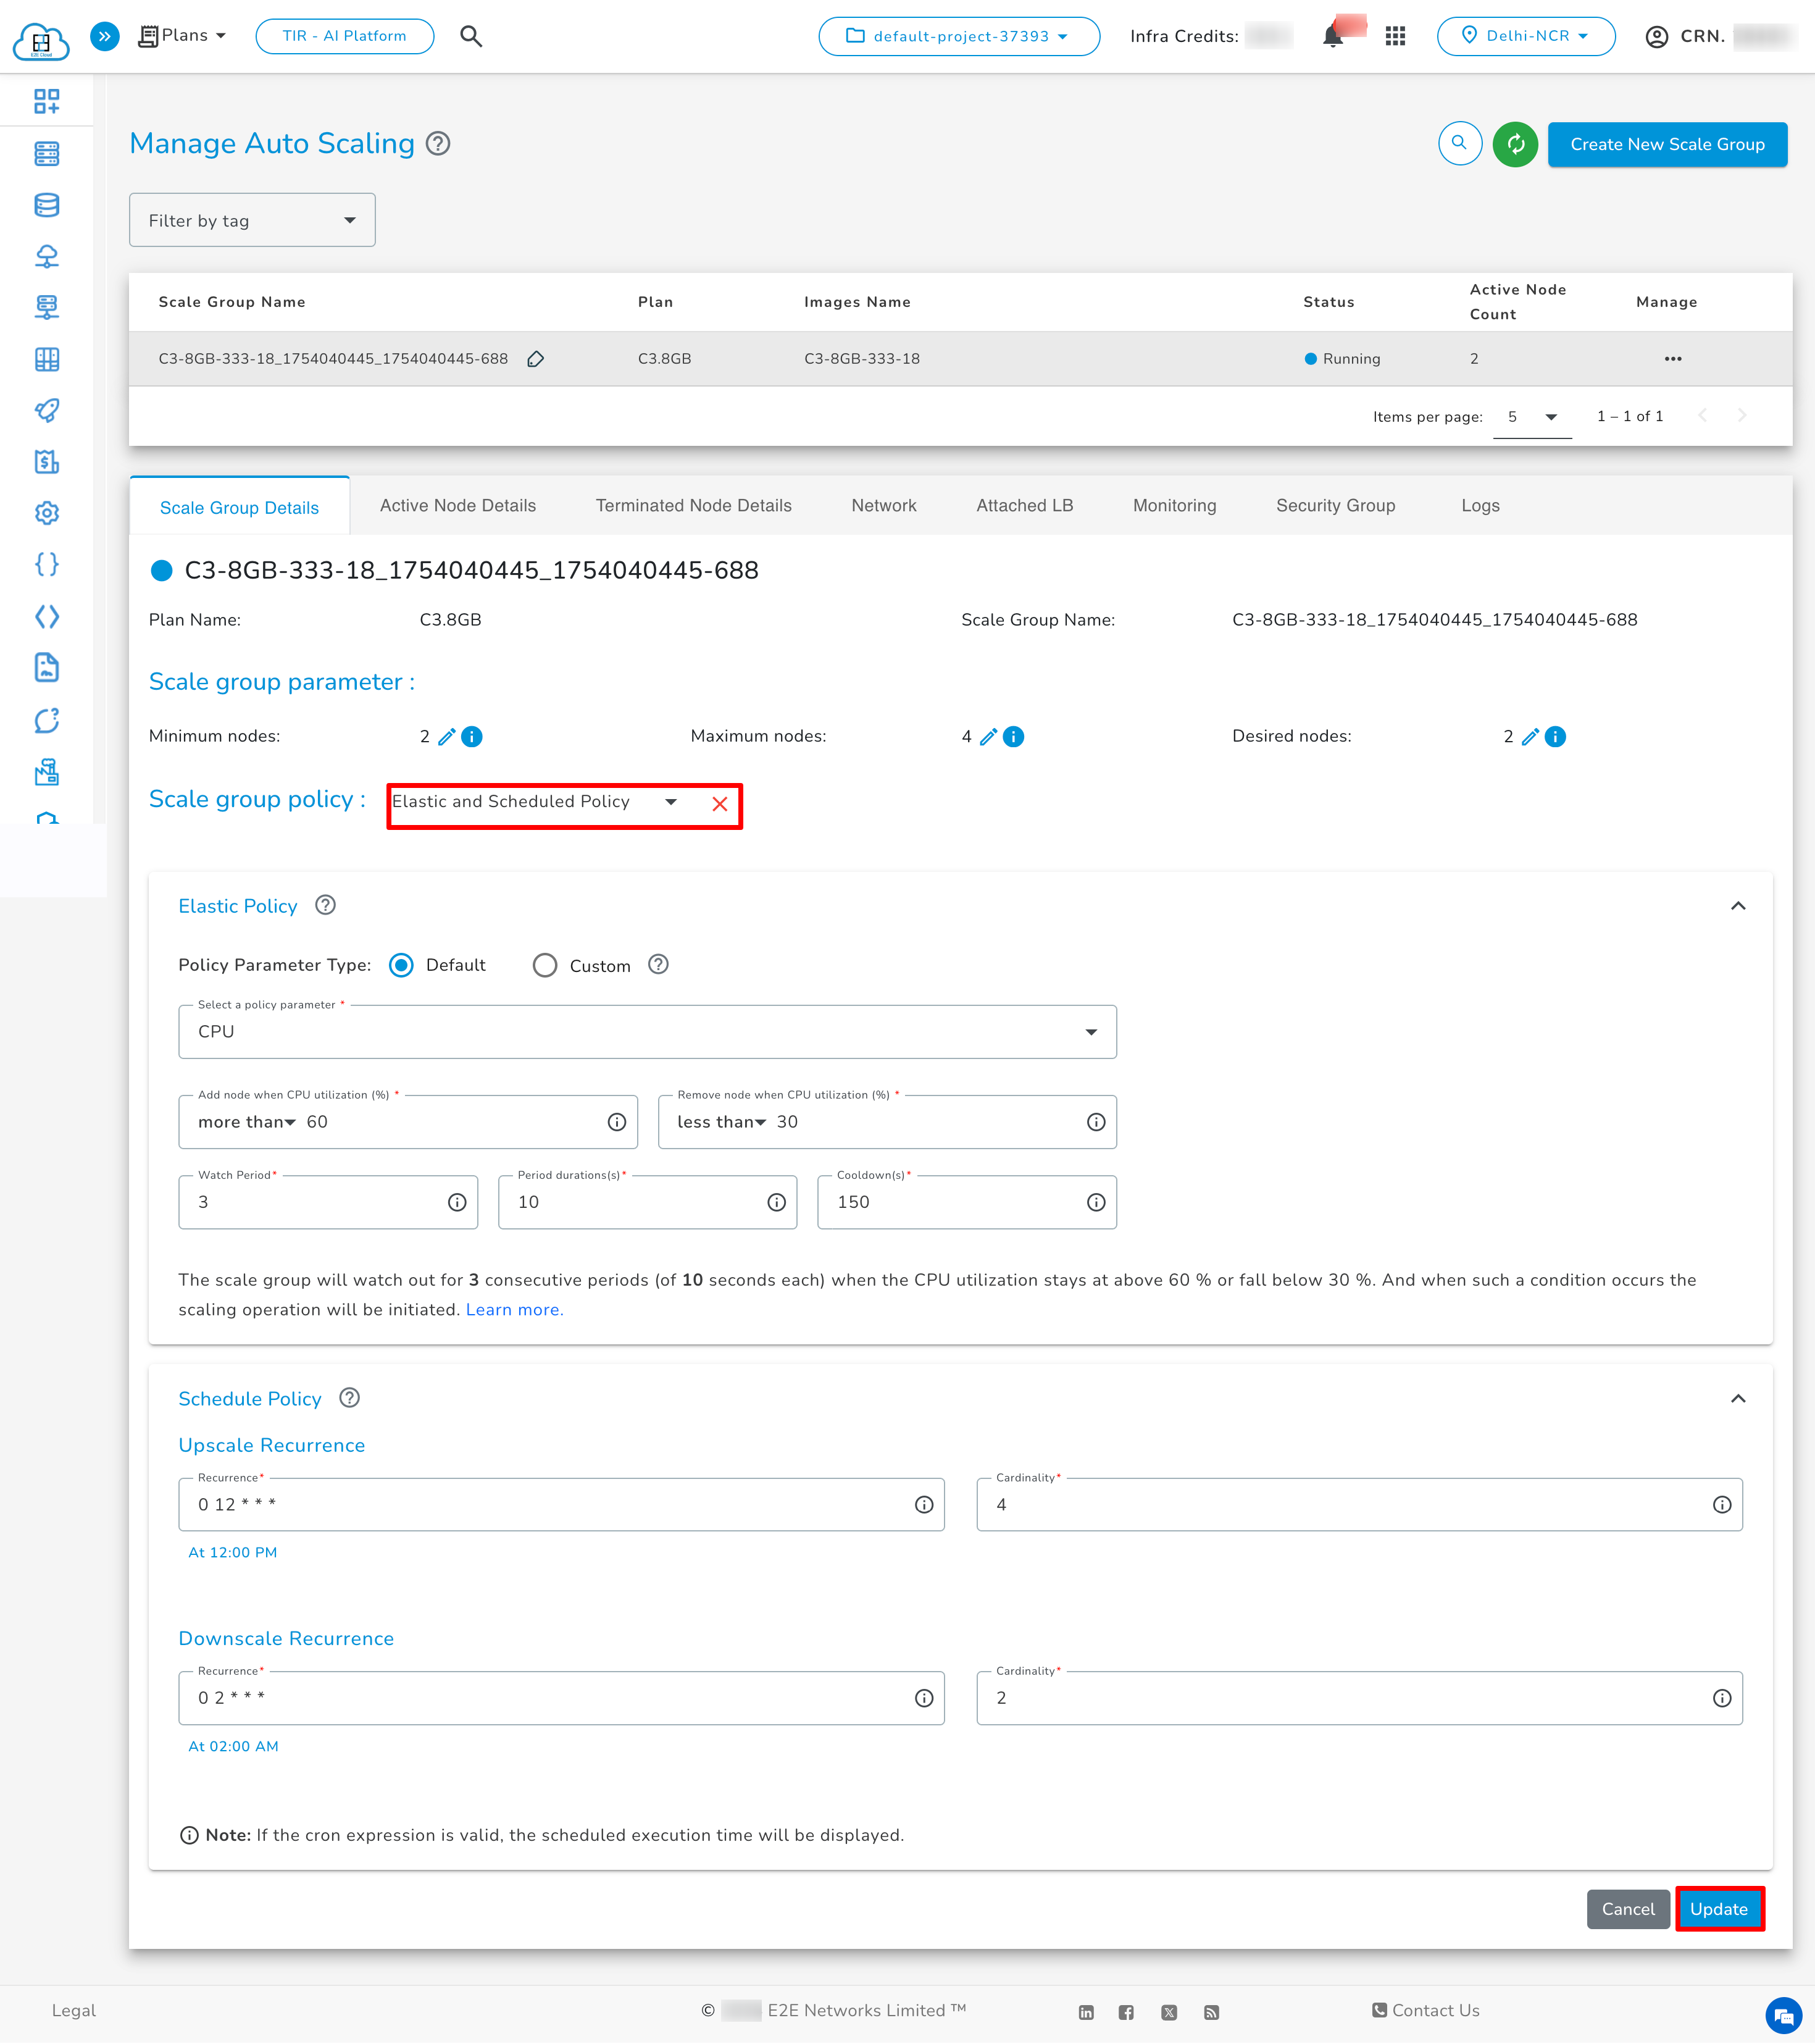Open the notification bell
The width and height of the screenshot is (1815, 2044).
coord(1333,36)
